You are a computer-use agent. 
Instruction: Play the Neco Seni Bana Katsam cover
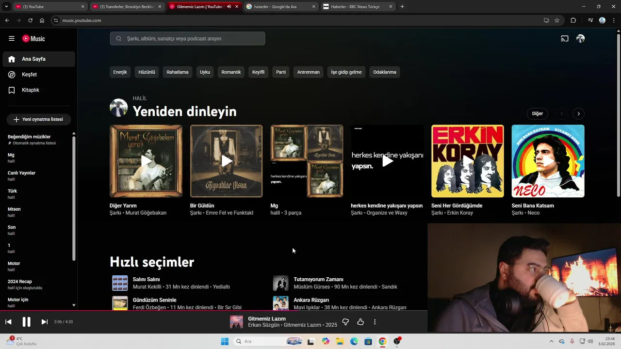tap(548, 161)
